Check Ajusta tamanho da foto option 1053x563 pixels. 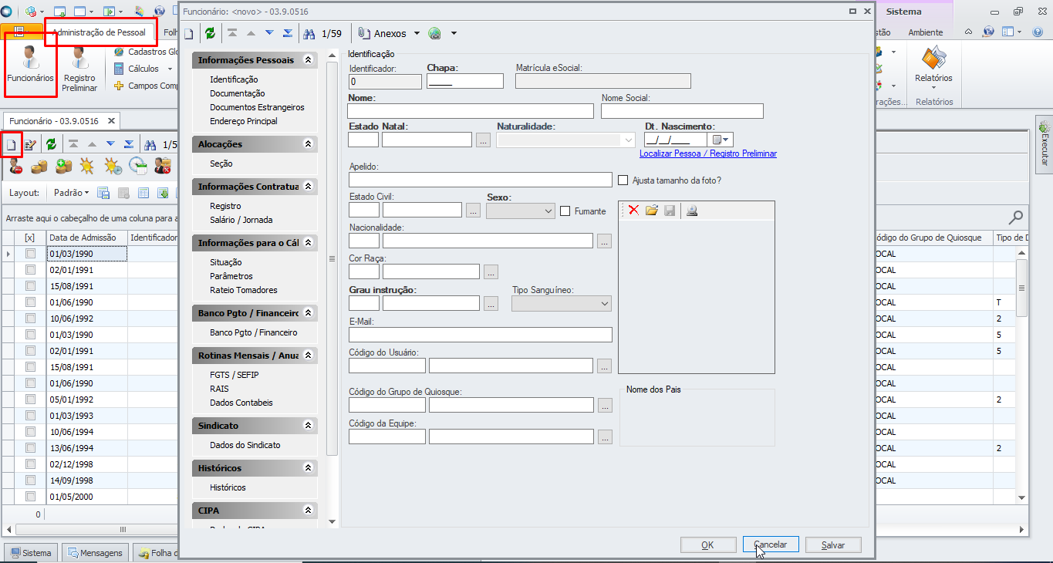[623, 180]
